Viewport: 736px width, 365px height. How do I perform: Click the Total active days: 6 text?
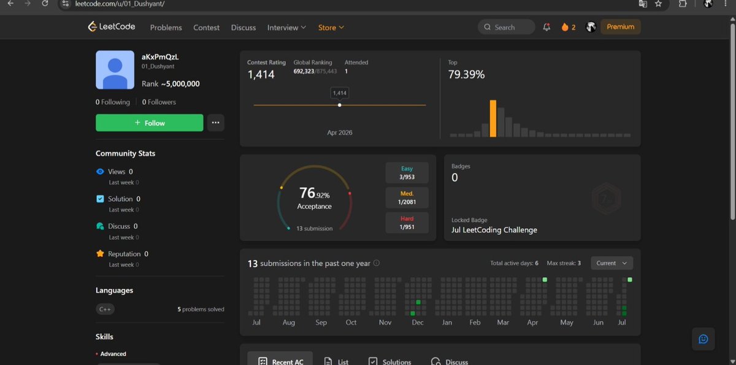click(514, 263)
